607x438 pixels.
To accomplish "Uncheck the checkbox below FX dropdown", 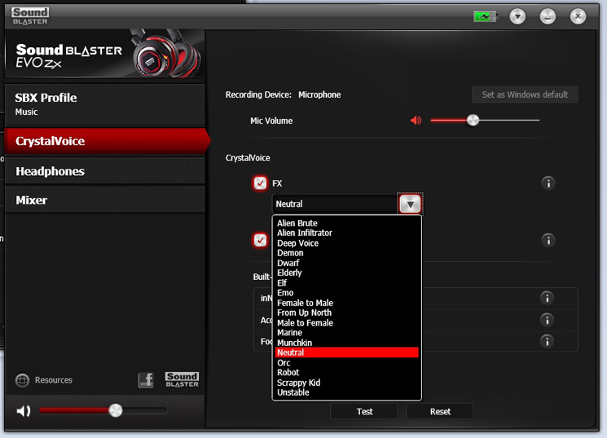I will [x=260, y=240].
